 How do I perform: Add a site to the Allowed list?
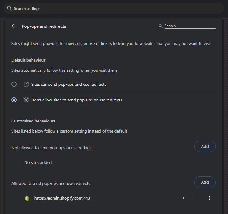tap(205, 182)
